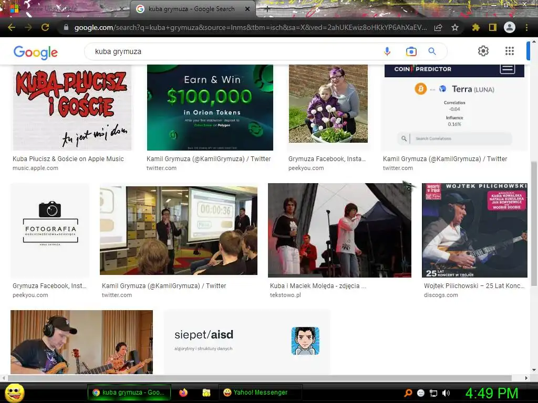The image size is (538, 403).
Task: Open Kamil Grymuza Twitter link under presentation photo
Action: (164, 286)
